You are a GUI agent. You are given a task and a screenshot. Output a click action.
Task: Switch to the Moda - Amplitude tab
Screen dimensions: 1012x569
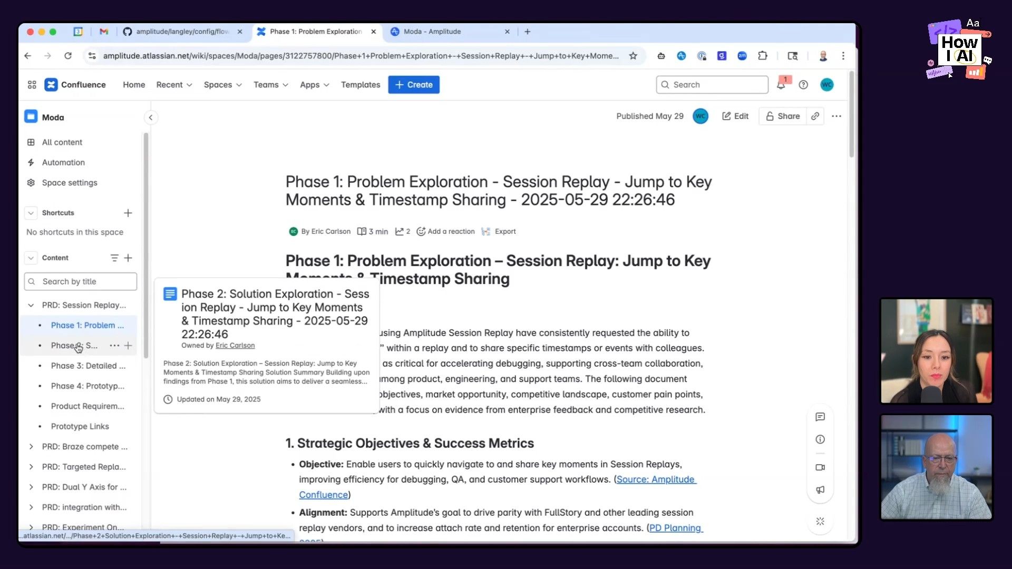[x=450, y=32]
